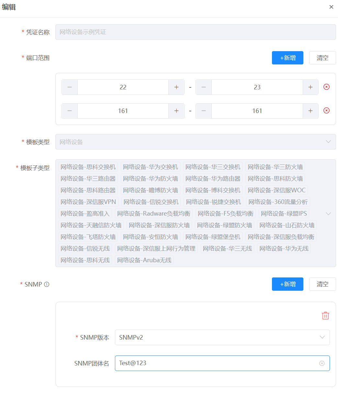The image size is (338, 394).
Task: Click the tag 网络设备-信锐交换机
Action: click(151, 202)
